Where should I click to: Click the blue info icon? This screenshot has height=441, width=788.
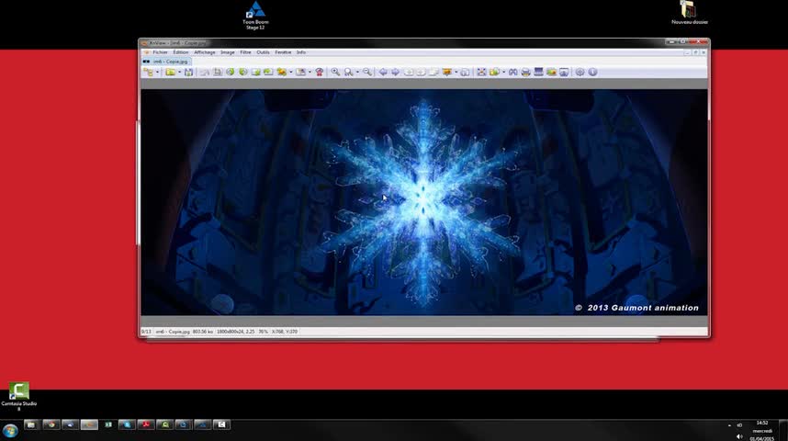pos(592,73)
